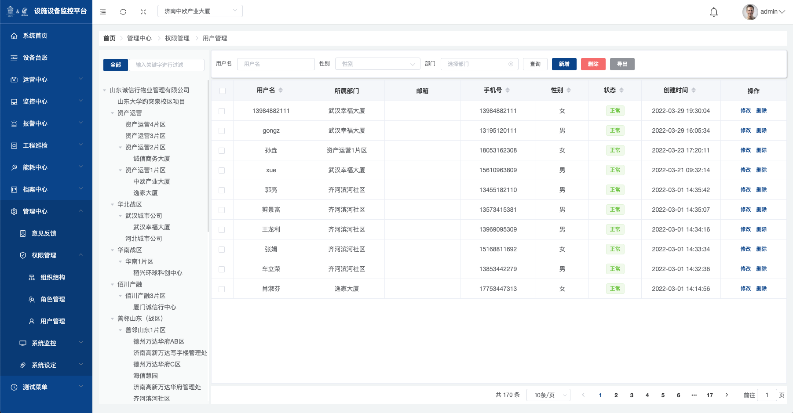Sort table by 用户名 column arrows
Viewport: 793px width, 413px height.
pos(281,90)
